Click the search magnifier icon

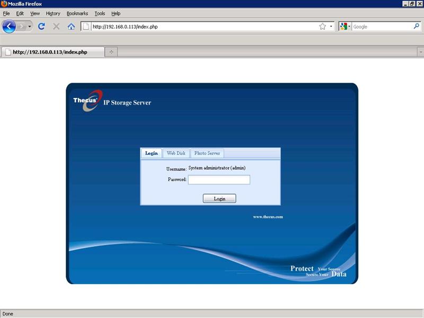[x=416, y=26]
